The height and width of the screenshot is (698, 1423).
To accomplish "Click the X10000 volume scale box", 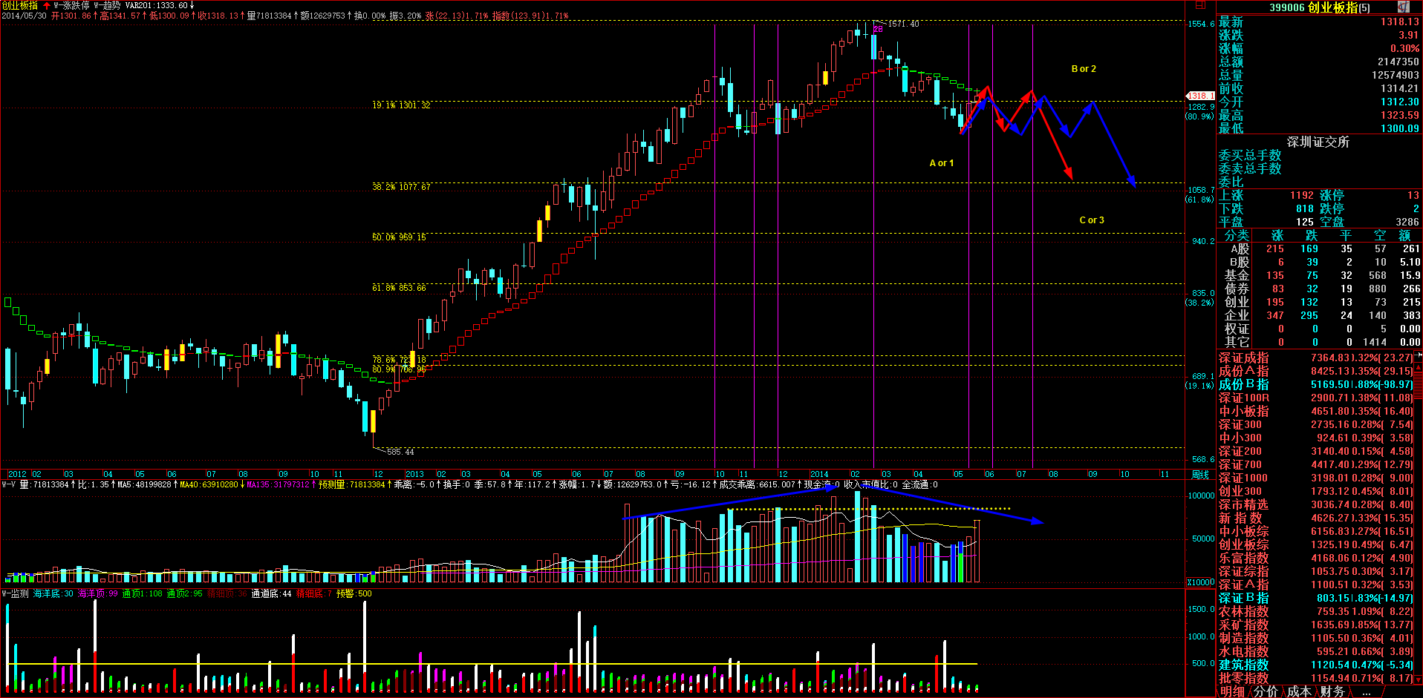I will [1200, 582].
